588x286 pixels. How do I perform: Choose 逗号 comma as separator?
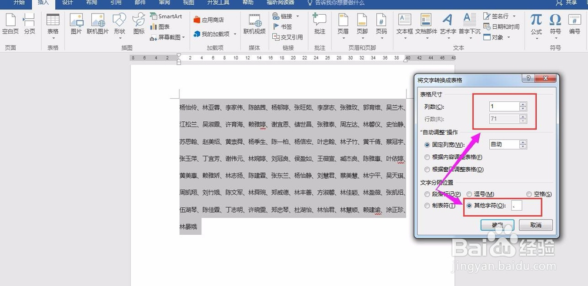pyautogui.click(x=480, y=194)
